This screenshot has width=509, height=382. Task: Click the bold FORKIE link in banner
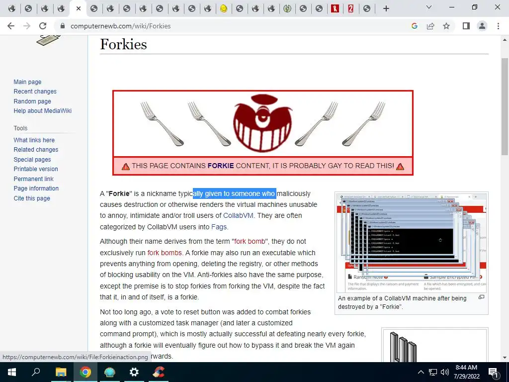tap(221, 166)
